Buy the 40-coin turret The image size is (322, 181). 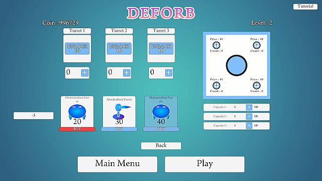[161, 129]
